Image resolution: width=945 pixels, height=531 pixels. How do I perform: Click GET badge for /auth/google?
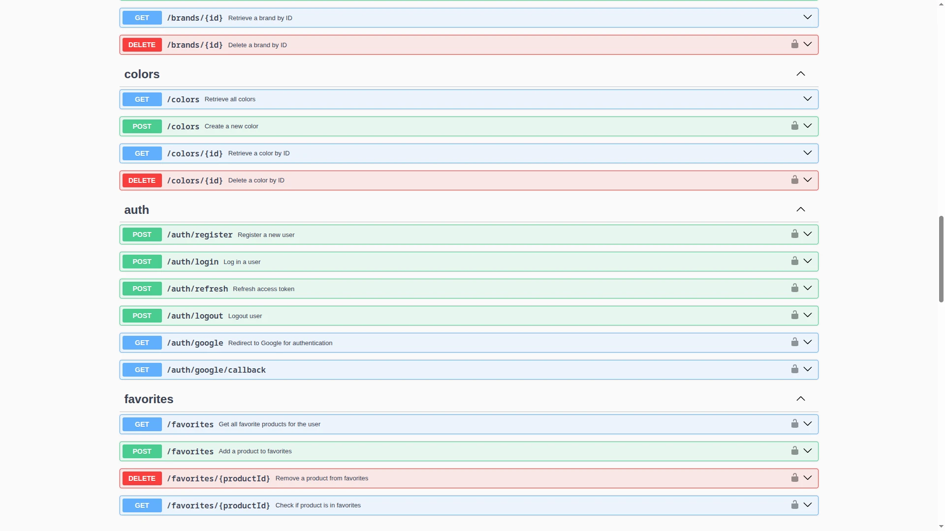pyautogui.click(x=142, y=343)
